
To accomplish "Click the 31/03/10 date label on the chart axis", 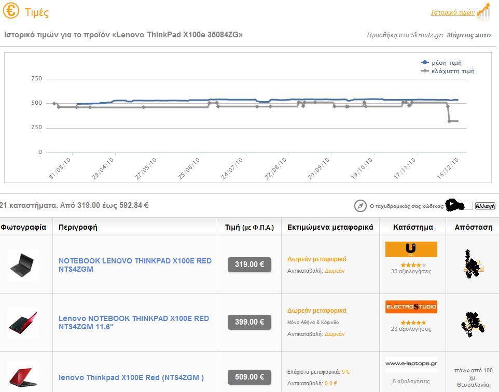I will pos(60,169).
